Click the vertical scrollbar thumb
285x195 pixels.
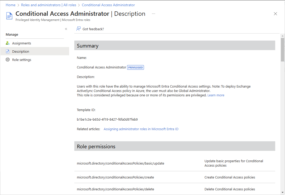click(282, 49)
